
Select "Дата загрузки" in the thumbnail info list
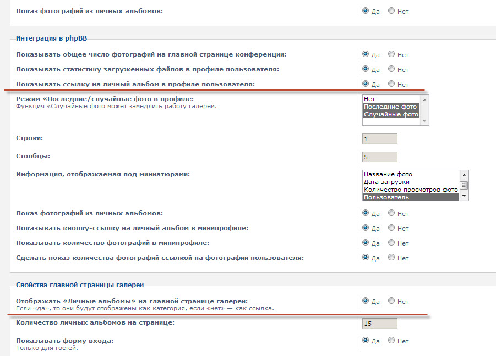[410, 182]
